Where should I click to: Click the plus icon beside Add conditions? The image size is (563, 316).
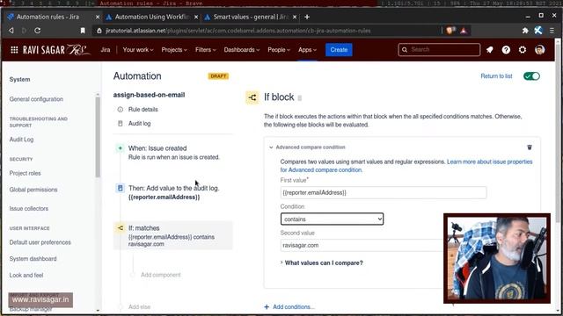[267, 306]
